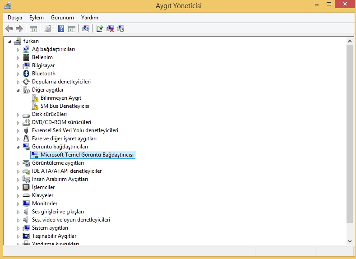Click the scrollbar down arrow
The width and height of the screenshot is (356, 259).
pyautogui.click(x=350, y=241)
